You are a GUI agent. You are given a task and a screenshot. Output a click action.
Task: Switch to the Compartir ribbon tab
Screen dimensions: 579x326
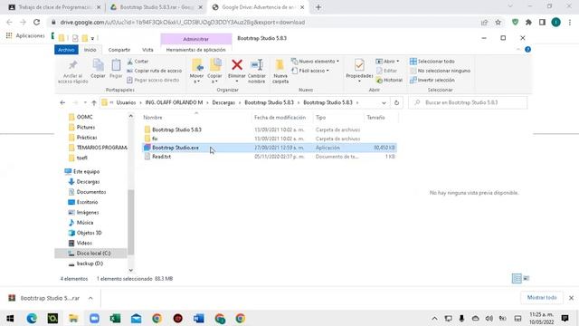(119, 50)
